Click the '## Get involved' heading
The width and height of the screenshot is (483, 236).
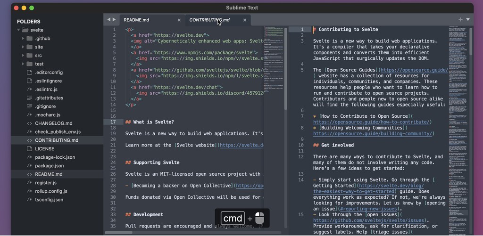(x=333, y=145)
